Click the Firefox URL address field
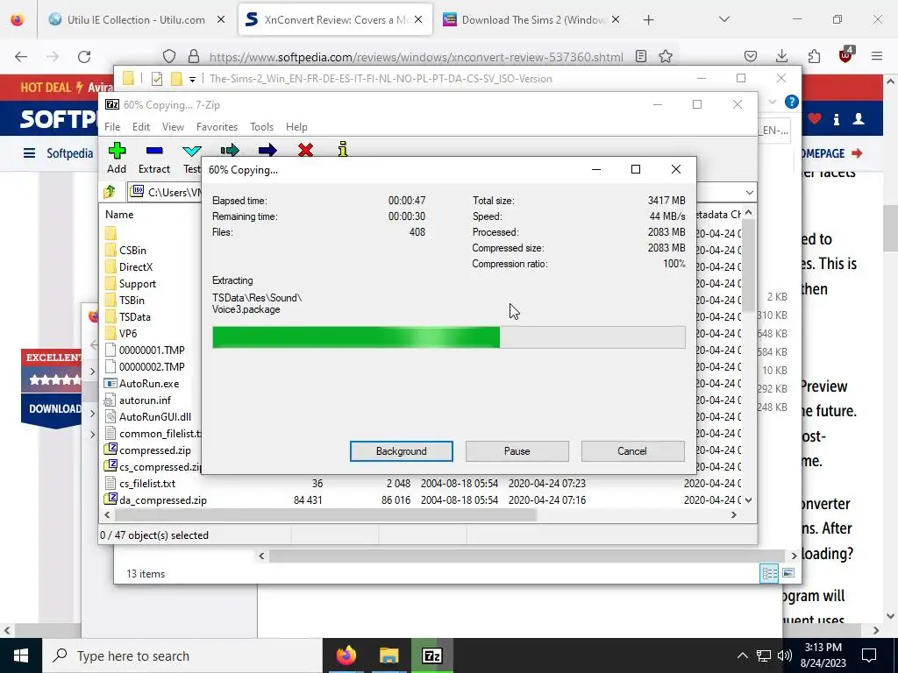This screenshot has height=673, width=898. click(416, 57)
